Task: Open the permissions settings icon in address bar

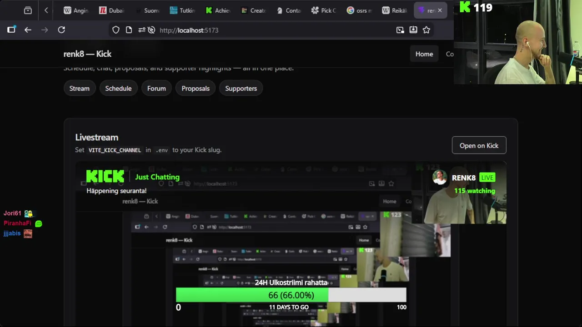Action: click(141, 30)
